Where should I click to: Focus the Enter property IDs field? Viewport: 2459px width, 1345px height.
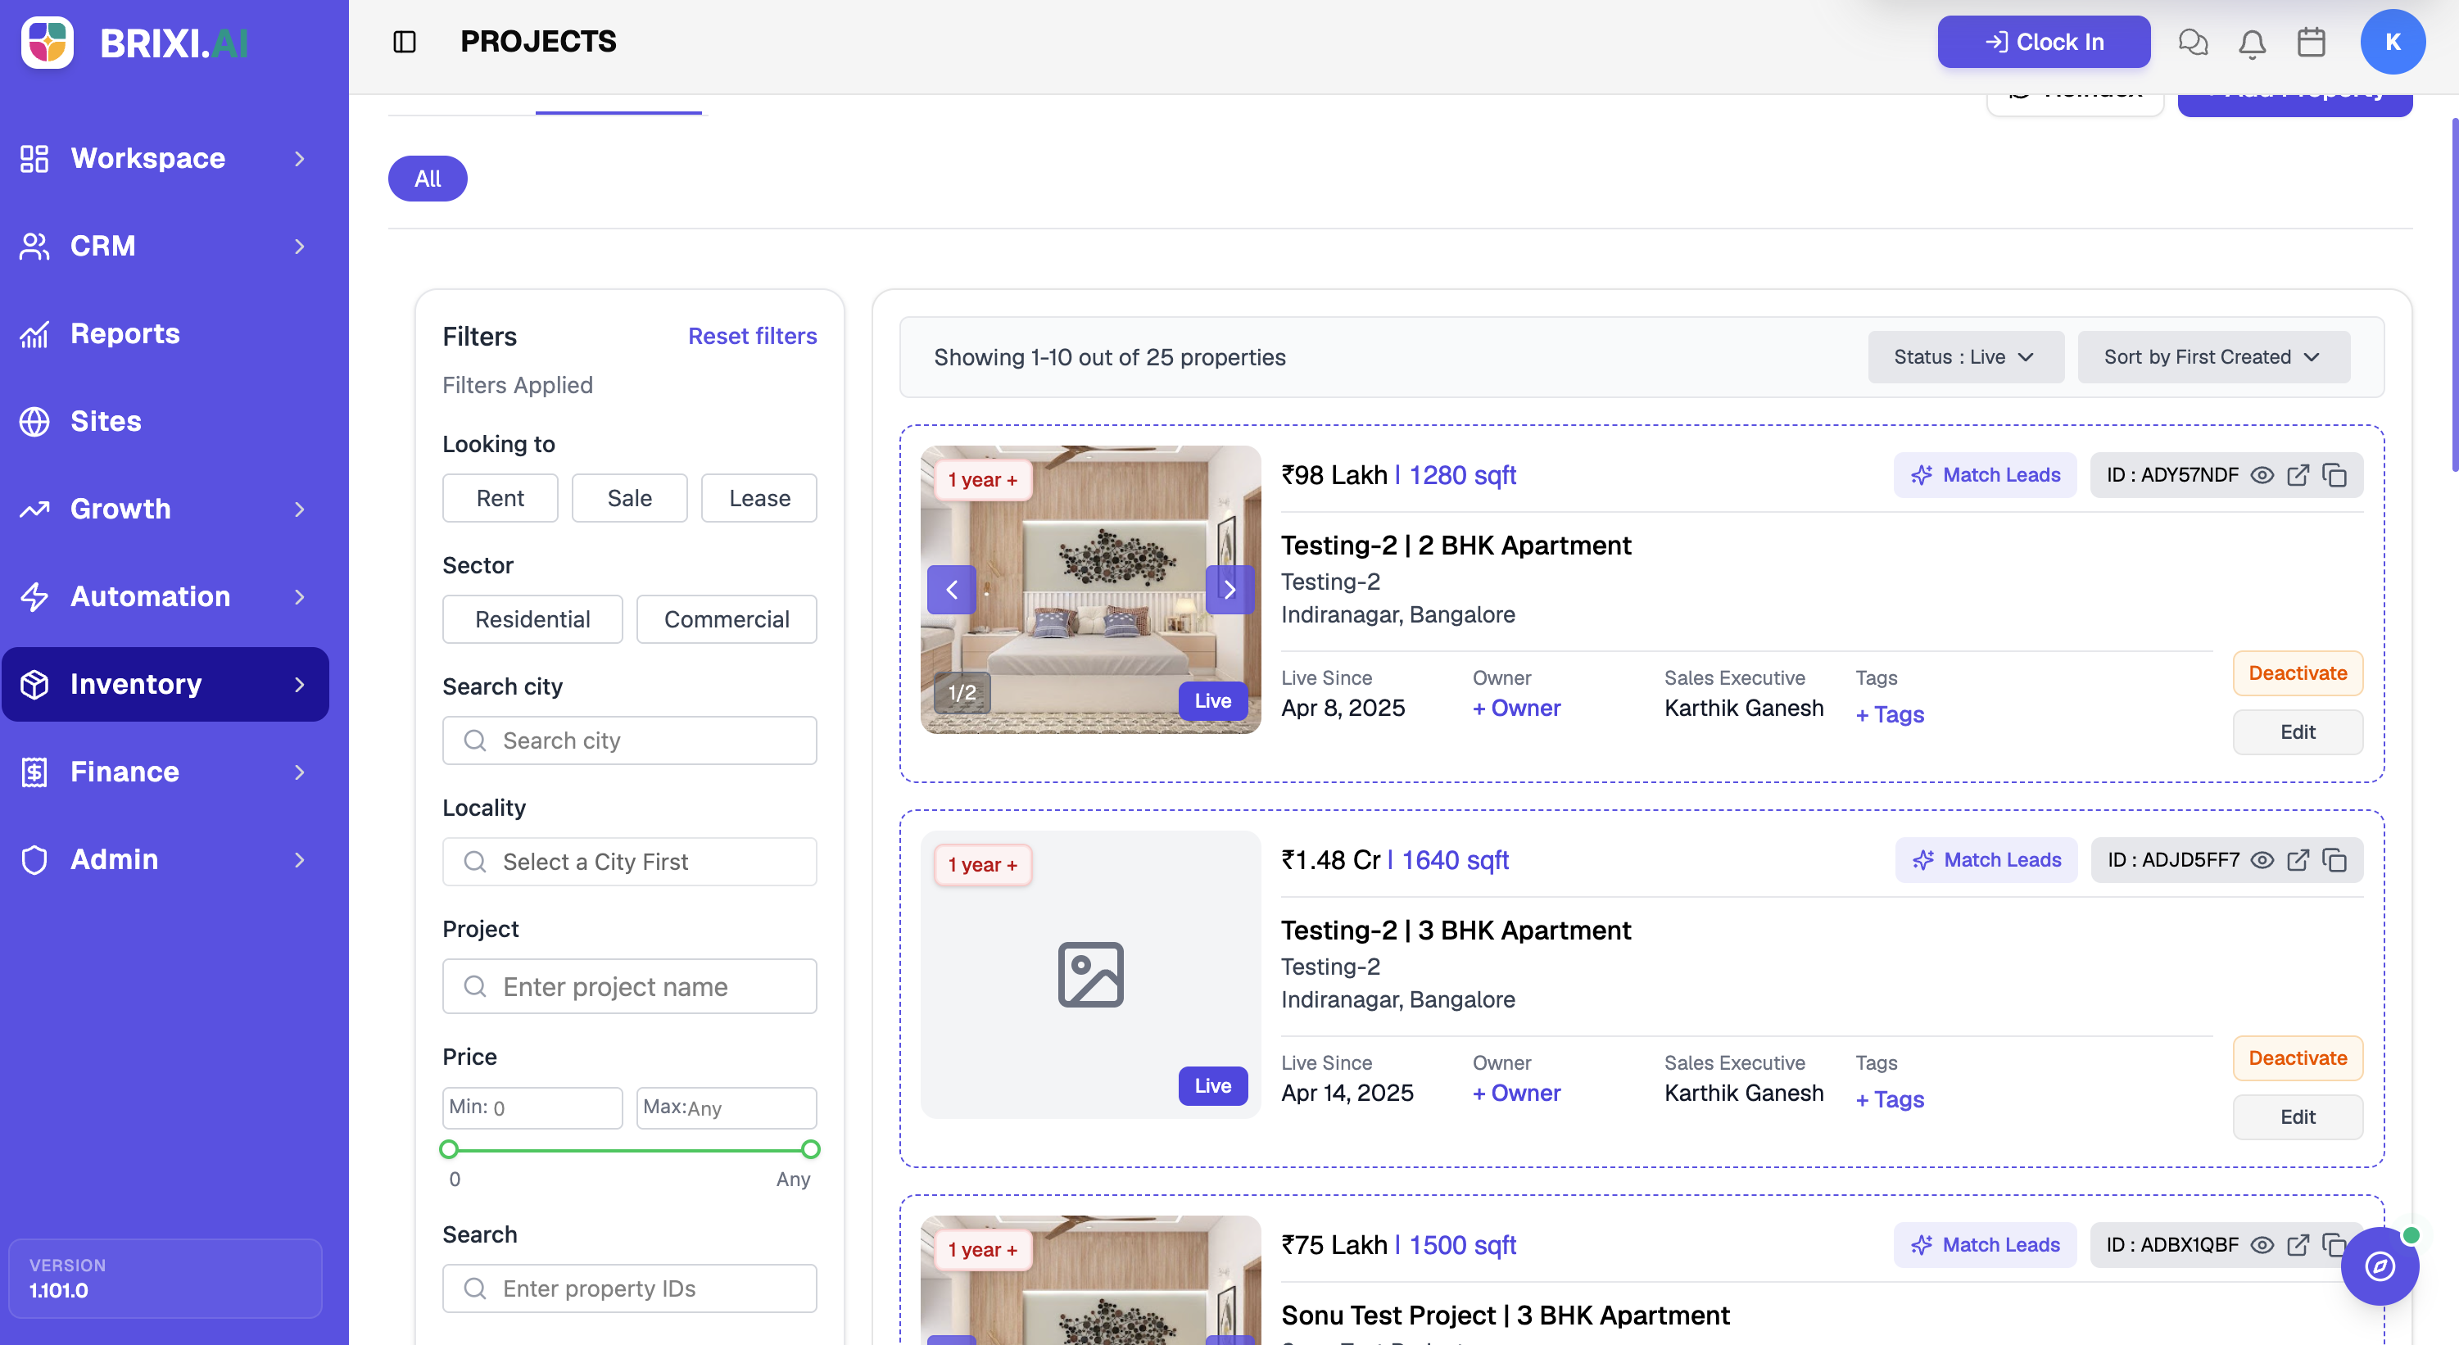629,1288
